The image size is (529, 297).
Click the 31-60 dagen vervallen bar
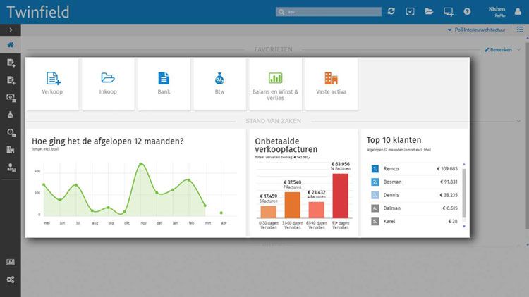[x=293, y=205]
